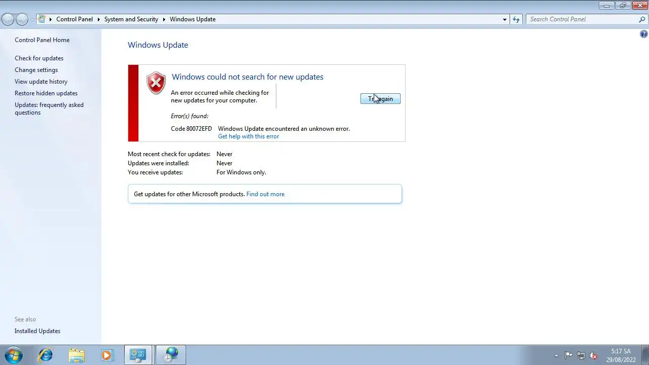Click the Try again button
649x365 pixels.
(x=380, y=99)
